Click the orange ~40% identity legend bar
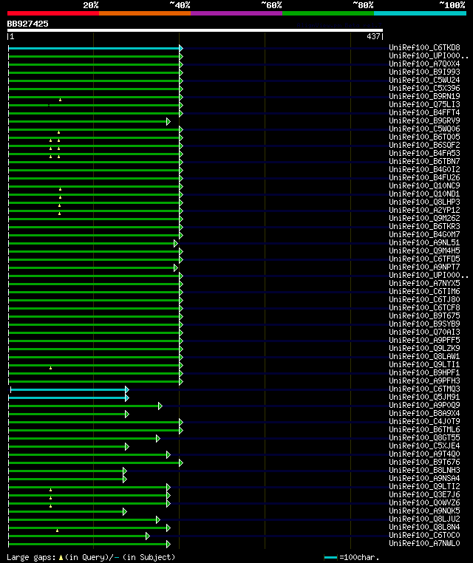 click(x=145, y=13)
